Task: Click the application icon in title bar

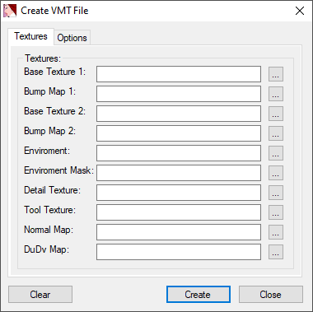Action: point(10,11)
